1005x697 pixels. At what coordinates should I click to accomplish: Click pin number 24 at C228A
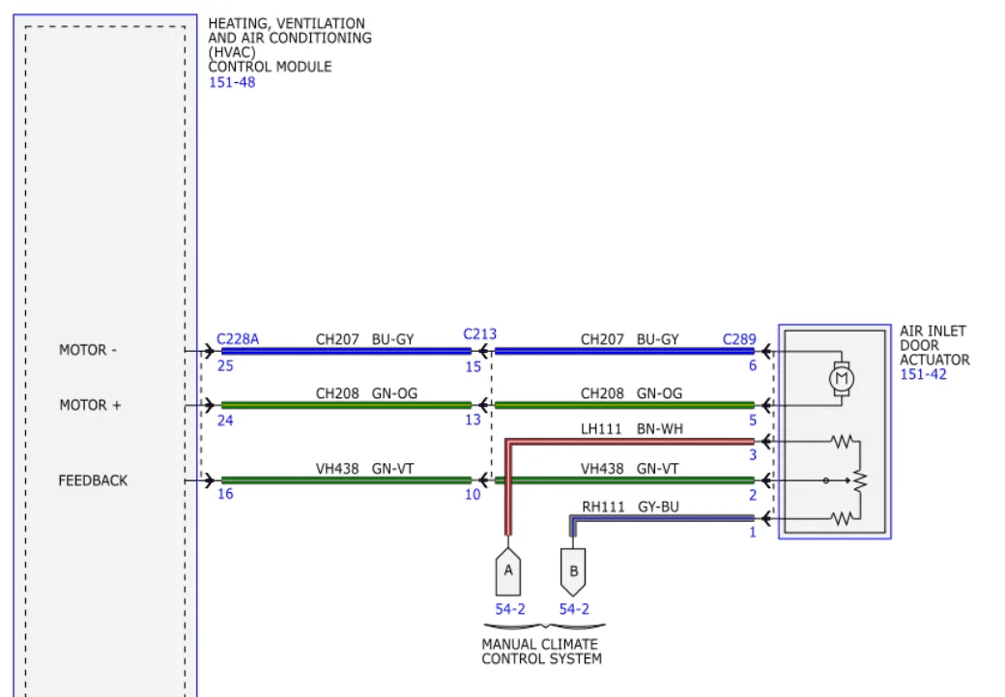pyautogui.click(x=225, y=421)
